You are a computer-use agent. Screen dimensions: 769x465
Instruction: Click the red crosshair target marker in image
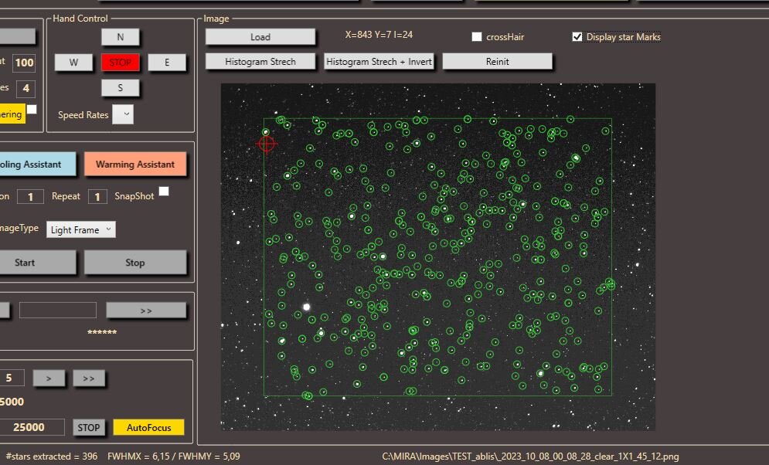(x=267, y=144)
